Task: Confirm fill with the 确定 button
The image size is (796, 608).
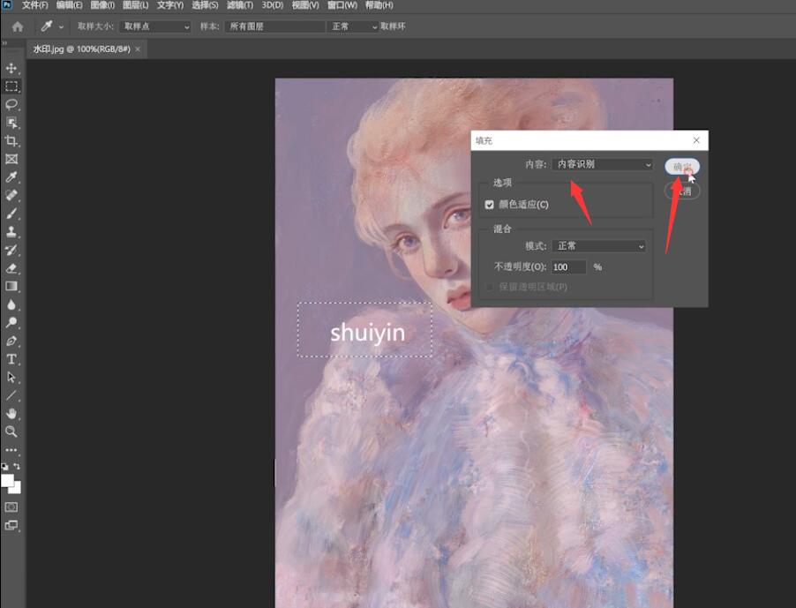Action: [682, 167]
